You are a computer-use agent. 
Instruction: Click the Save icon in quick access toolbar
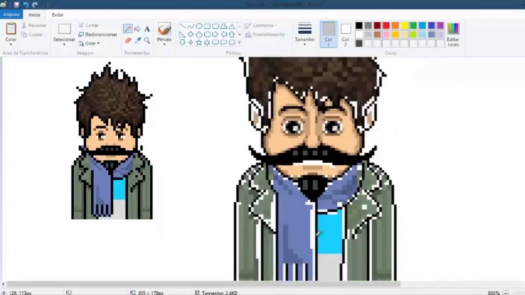point(16,5)
